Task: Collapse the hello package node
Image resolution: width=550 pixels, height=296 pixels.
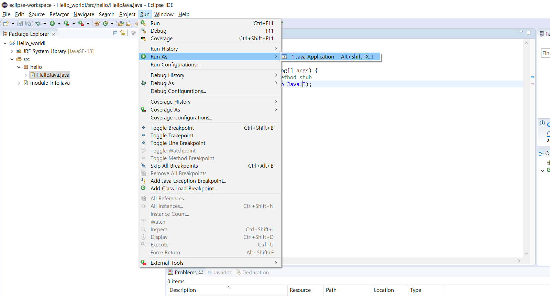Action: point(19,67)
